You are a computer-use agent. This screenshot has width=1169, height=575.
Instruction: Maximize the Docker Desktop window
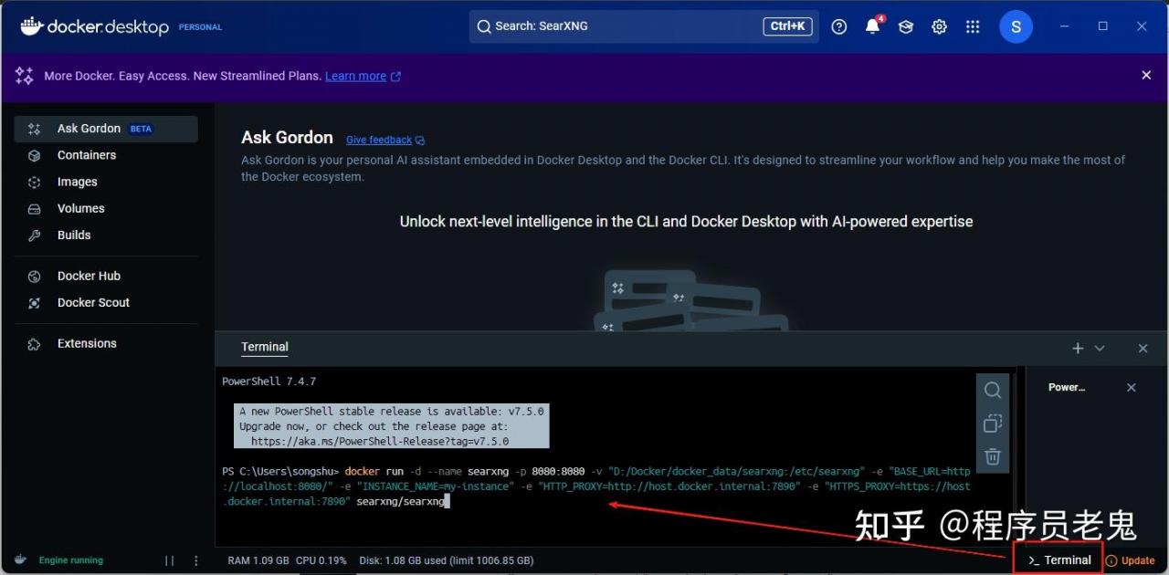click(1103, 26)
